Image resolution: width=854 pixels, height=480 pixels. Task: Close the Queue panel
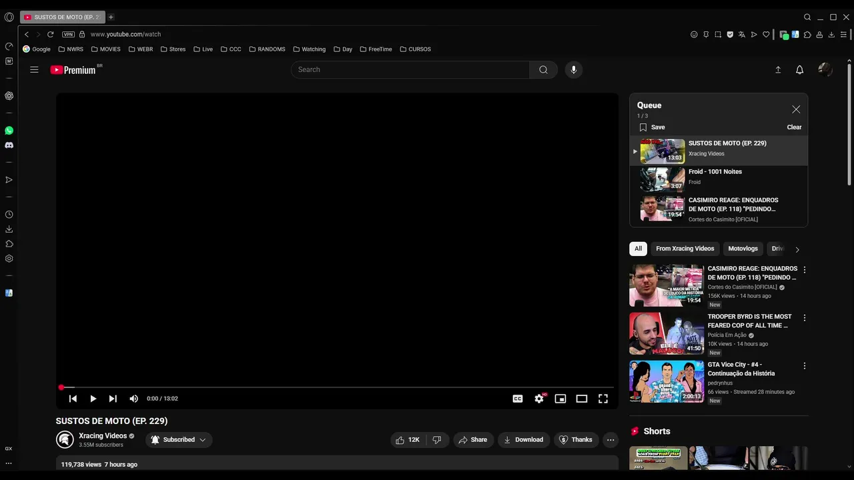coord(796,109)
